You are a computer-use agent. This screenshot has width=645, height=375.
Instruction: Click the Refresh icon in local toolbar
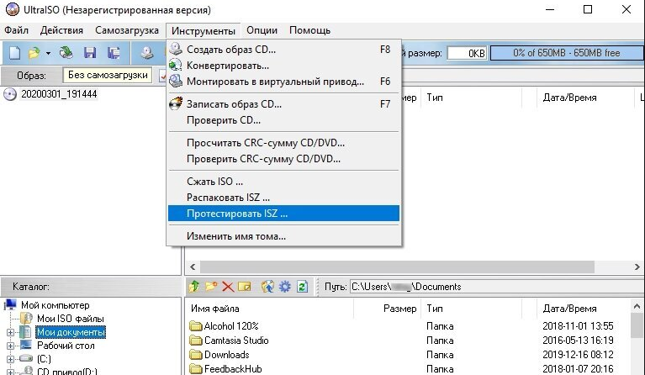coord(303,287)
